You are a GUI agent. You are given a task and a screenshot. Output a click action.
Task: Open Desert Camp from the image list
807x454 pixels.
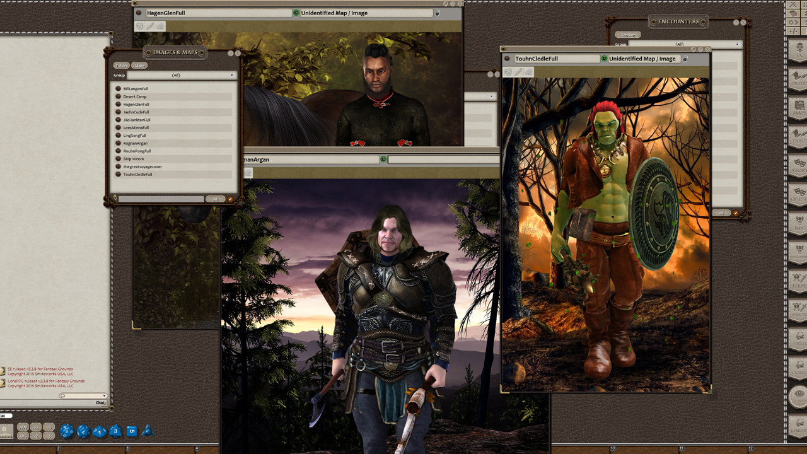135,96
